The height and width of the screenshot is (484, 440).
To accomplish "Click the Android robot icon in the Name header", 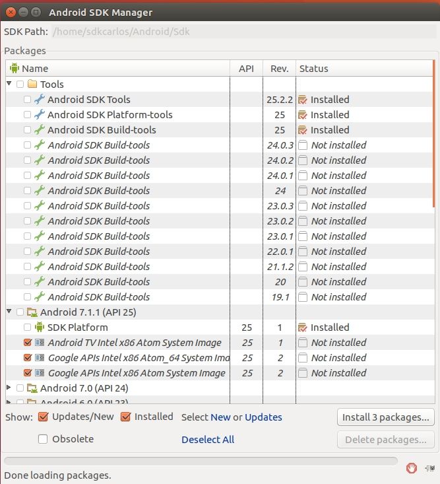I will (15, 68).
